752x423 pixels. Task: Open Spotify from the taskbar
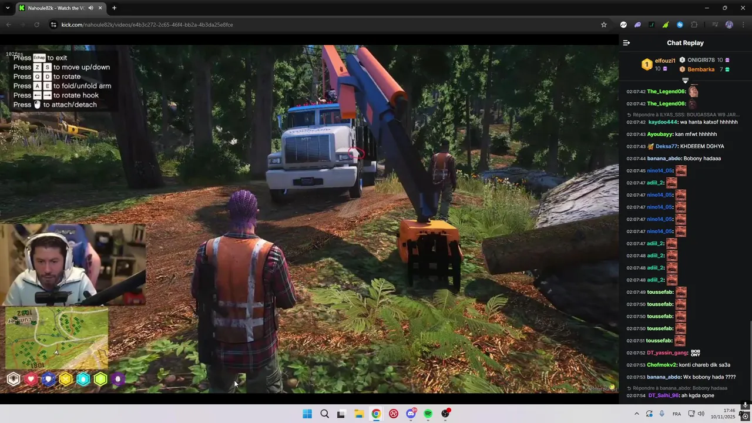(x=428, y=414)
